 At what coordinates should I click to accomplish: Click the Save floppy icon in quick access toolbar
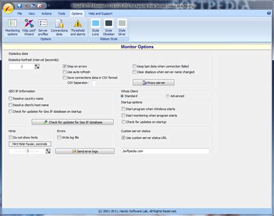[x=19, y=6]
